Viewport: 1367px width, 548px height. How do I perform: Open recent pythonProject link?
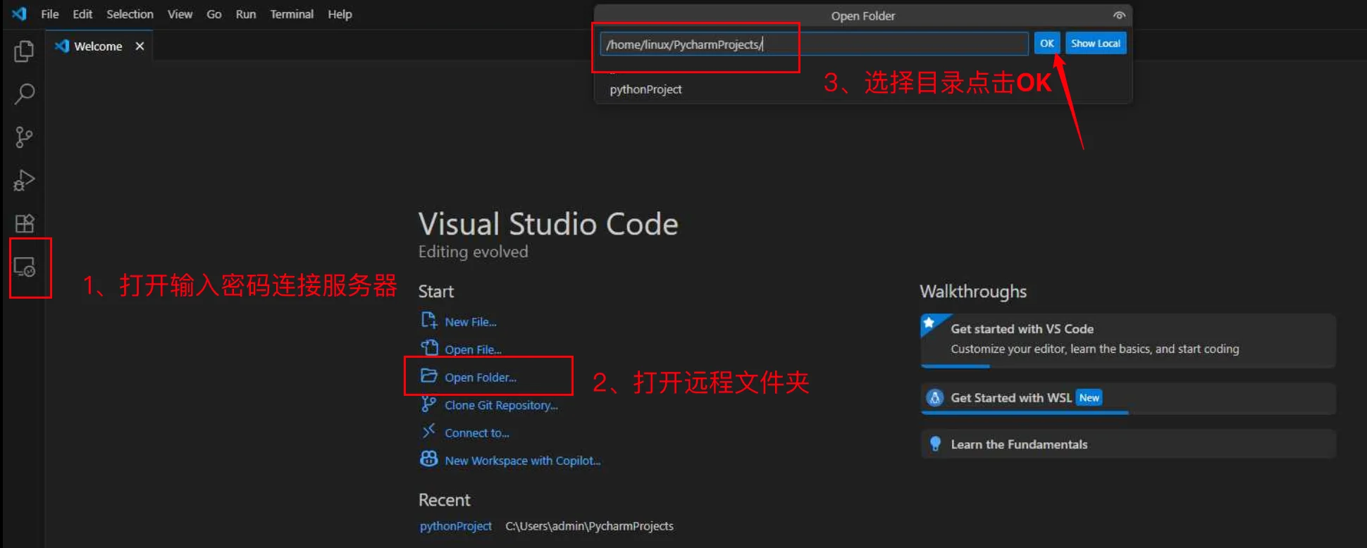click(456, 526)
